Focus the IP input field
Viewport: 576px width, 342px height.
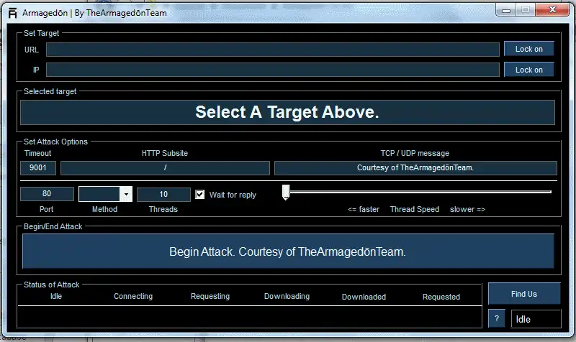[x=273, y=70]
